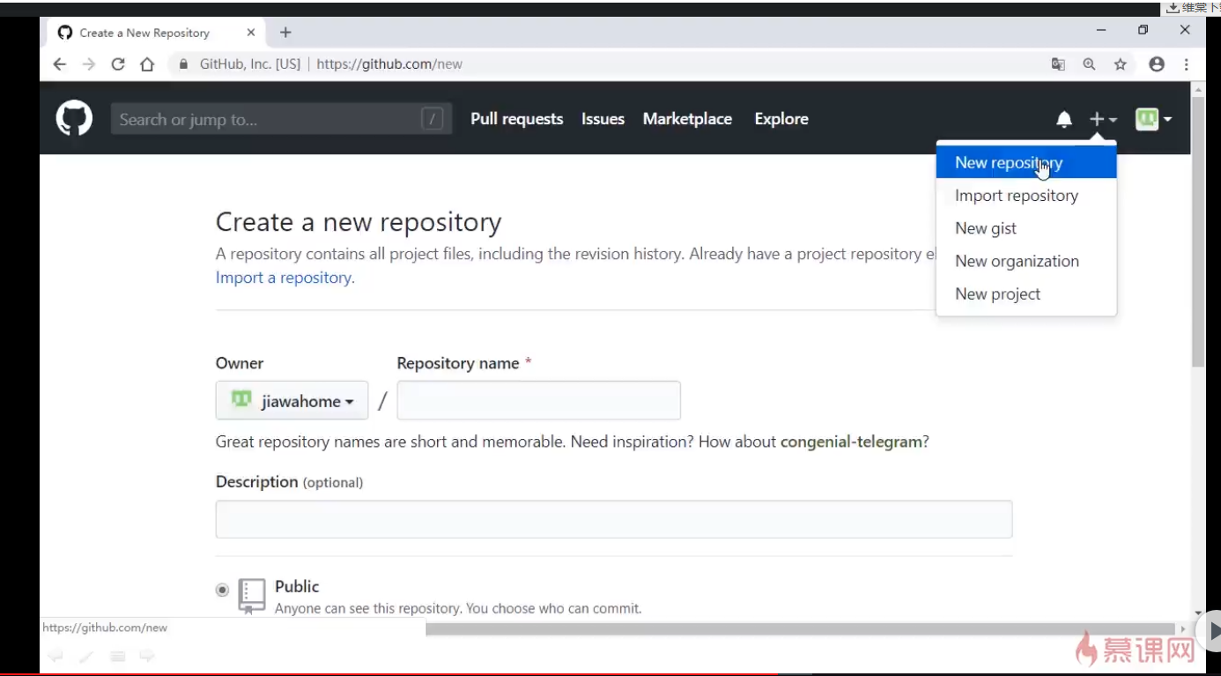Click the Search or jump to box
Screen dimensions: 1221x676
[281, 119]
